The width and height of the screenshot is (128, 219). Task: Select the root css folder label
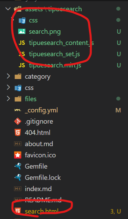click(29, 88)
